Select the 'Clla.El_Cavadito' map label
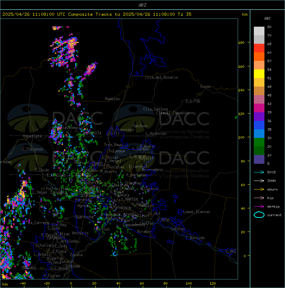The width and height of the screenshot is (285, 288). click(x=173, y=113)
